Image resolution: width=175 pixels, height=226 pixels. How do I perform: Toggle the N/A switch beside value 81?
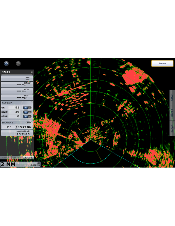click(27, 108)
